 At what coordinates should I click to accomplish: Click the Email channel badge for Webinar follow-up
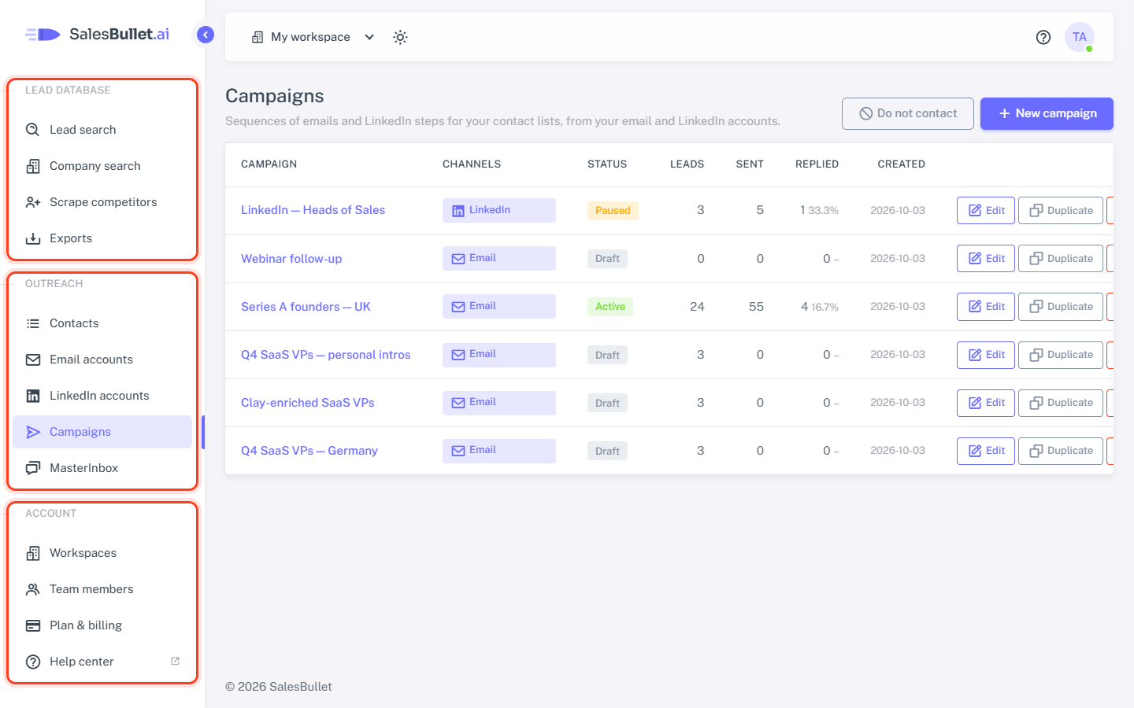(499, 258)
